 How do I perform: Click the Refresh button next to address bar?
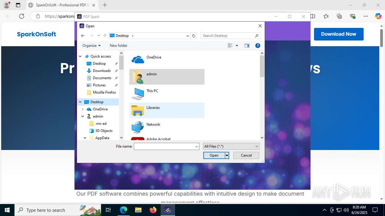tap(194, 36)
